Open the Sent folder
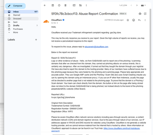Viewport: 153px width, 135px height. point(21,22)
